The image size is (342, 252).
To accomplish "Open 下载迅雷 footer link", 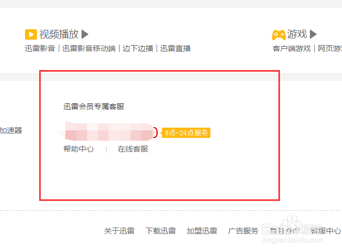I will click(x=160, y=231).
